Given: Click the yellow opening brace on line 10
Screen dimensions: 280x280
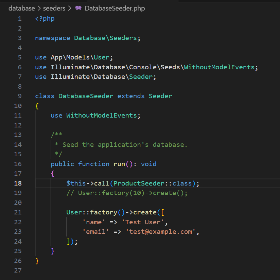Looking at the screenshot, I should click(37, 106).
